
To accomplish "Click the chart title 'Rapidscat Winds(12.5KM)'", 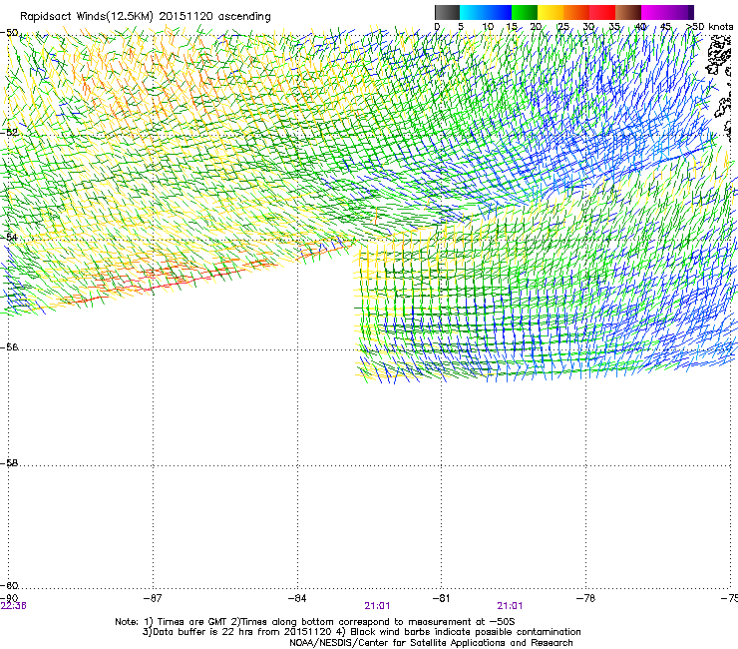I will tap(87, 17).
